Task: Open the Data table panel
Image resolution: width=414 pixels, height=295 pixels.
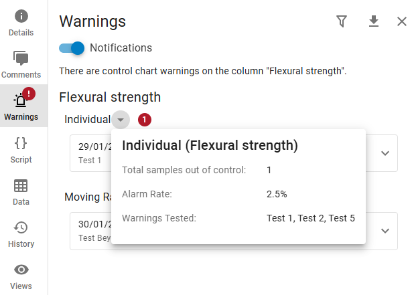Action: tap(21, 191)
